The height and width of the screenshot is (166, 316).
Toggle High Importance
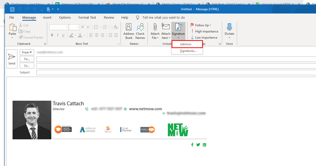(204, 31)
